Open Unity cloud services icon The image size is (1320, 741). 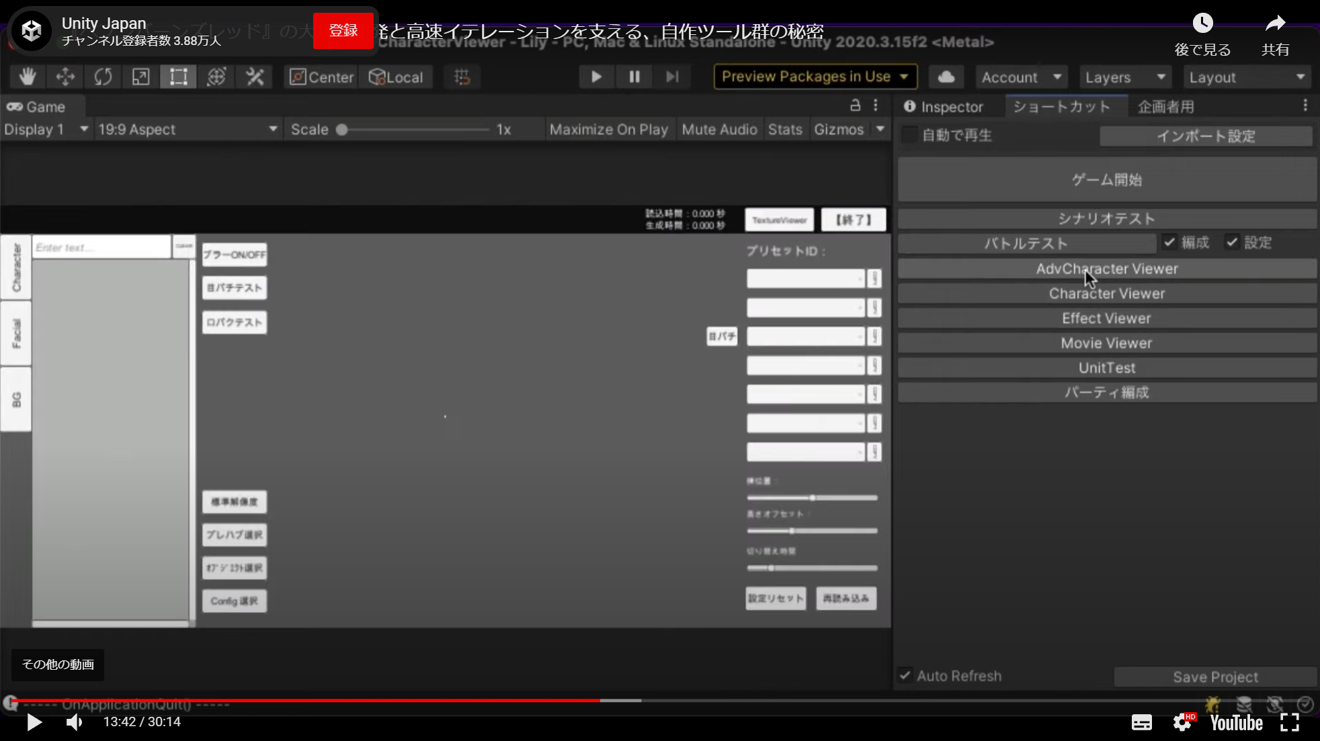(x=946, y=77)
